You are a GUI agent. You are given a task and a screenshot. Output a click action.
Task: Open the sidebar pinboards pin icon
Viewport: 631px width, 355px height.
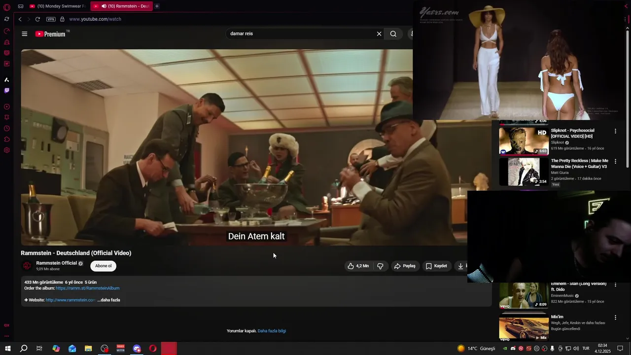coord(6,117)
